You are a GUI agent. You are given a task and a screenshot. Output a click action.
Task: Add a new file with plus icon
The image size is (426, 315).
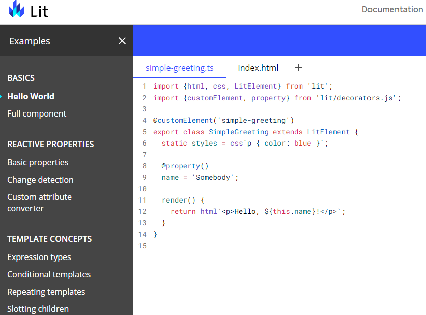point(299,67)
